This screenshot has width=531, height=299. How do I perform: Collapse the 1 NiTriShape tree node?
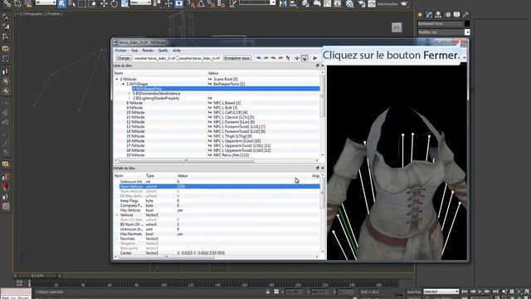[x=124, y=84]
